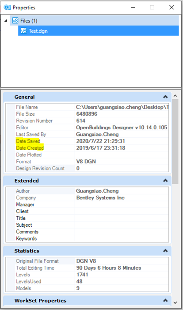Collapse the WorkSet Properties section chevron
This screenshot has width=183, height=310.
coord(165,301)
